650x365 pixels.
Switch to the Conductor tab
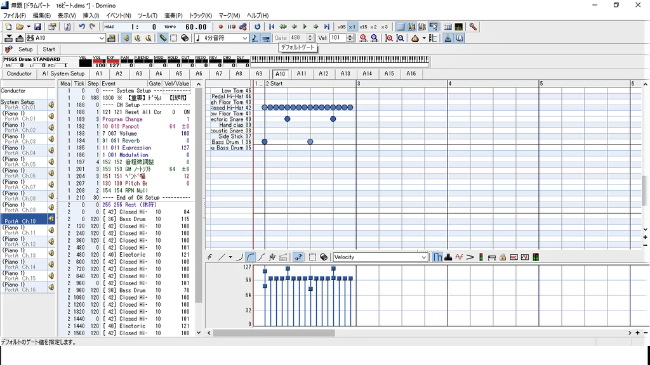(19, 74)
